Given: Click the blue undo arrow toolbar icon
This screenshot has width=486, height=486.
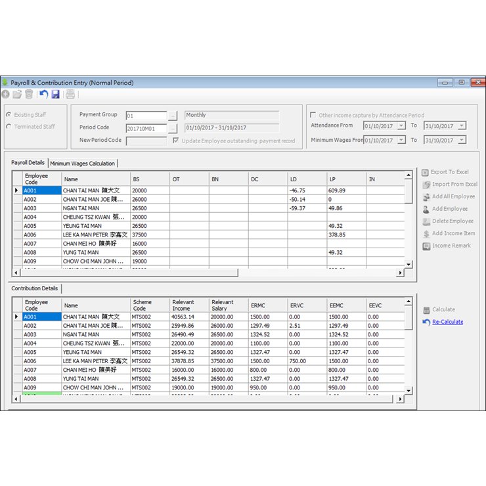Looking at the screenshot, I should [43, 95].
